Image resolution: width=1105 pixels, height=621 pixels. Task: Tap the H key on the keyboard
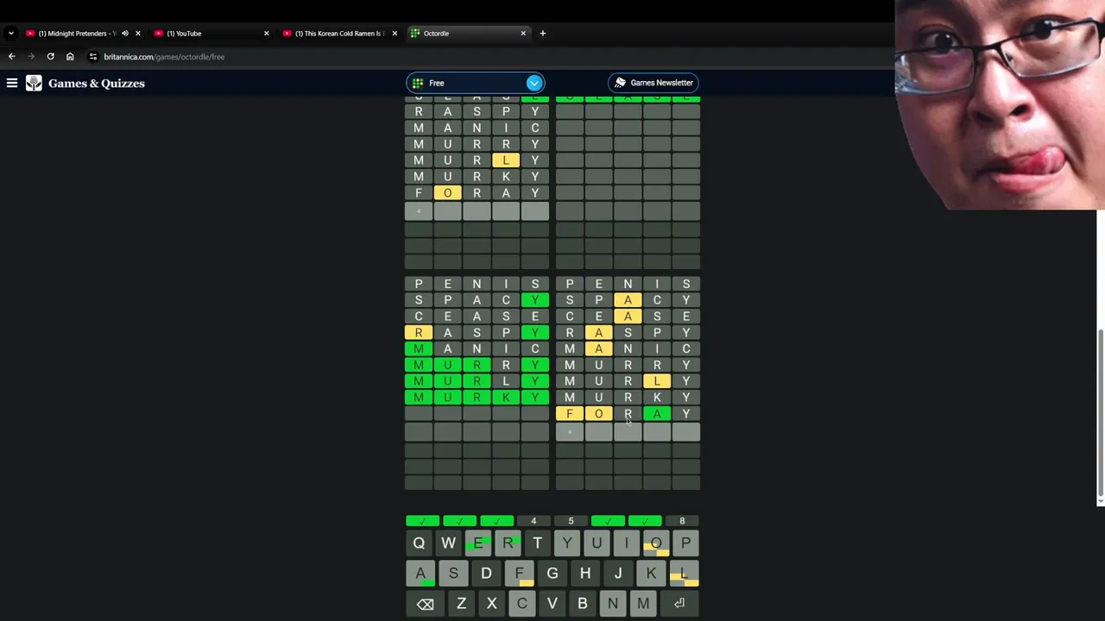(x=585, y=574)
